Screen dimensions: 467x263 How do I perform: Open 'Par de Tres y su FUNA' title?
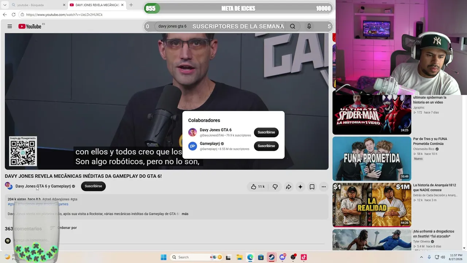[x=430, y=141]
